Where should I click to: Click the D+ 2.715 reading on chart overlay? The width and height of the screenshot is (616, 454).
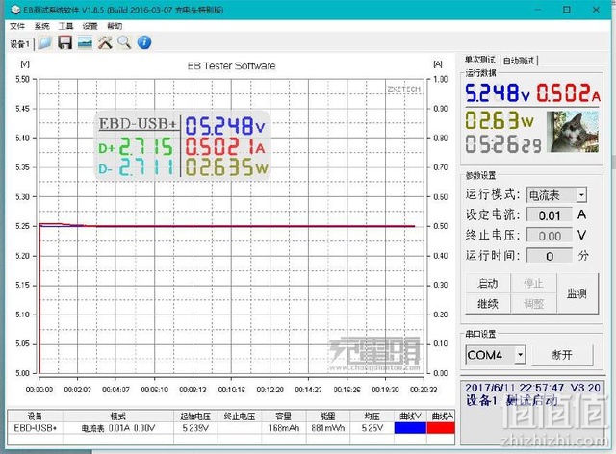(x=135, y=147)
